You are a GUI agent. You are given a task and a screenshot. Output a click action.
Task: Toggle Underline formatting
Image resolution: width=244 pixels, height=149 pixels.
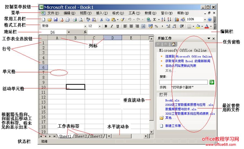pos(118,26)
